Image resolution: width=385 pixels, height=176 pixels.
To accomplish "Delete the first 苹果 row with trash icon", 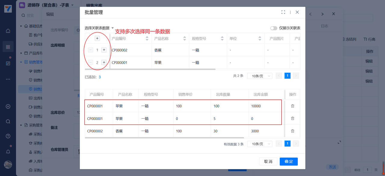I will coord(292,106).
